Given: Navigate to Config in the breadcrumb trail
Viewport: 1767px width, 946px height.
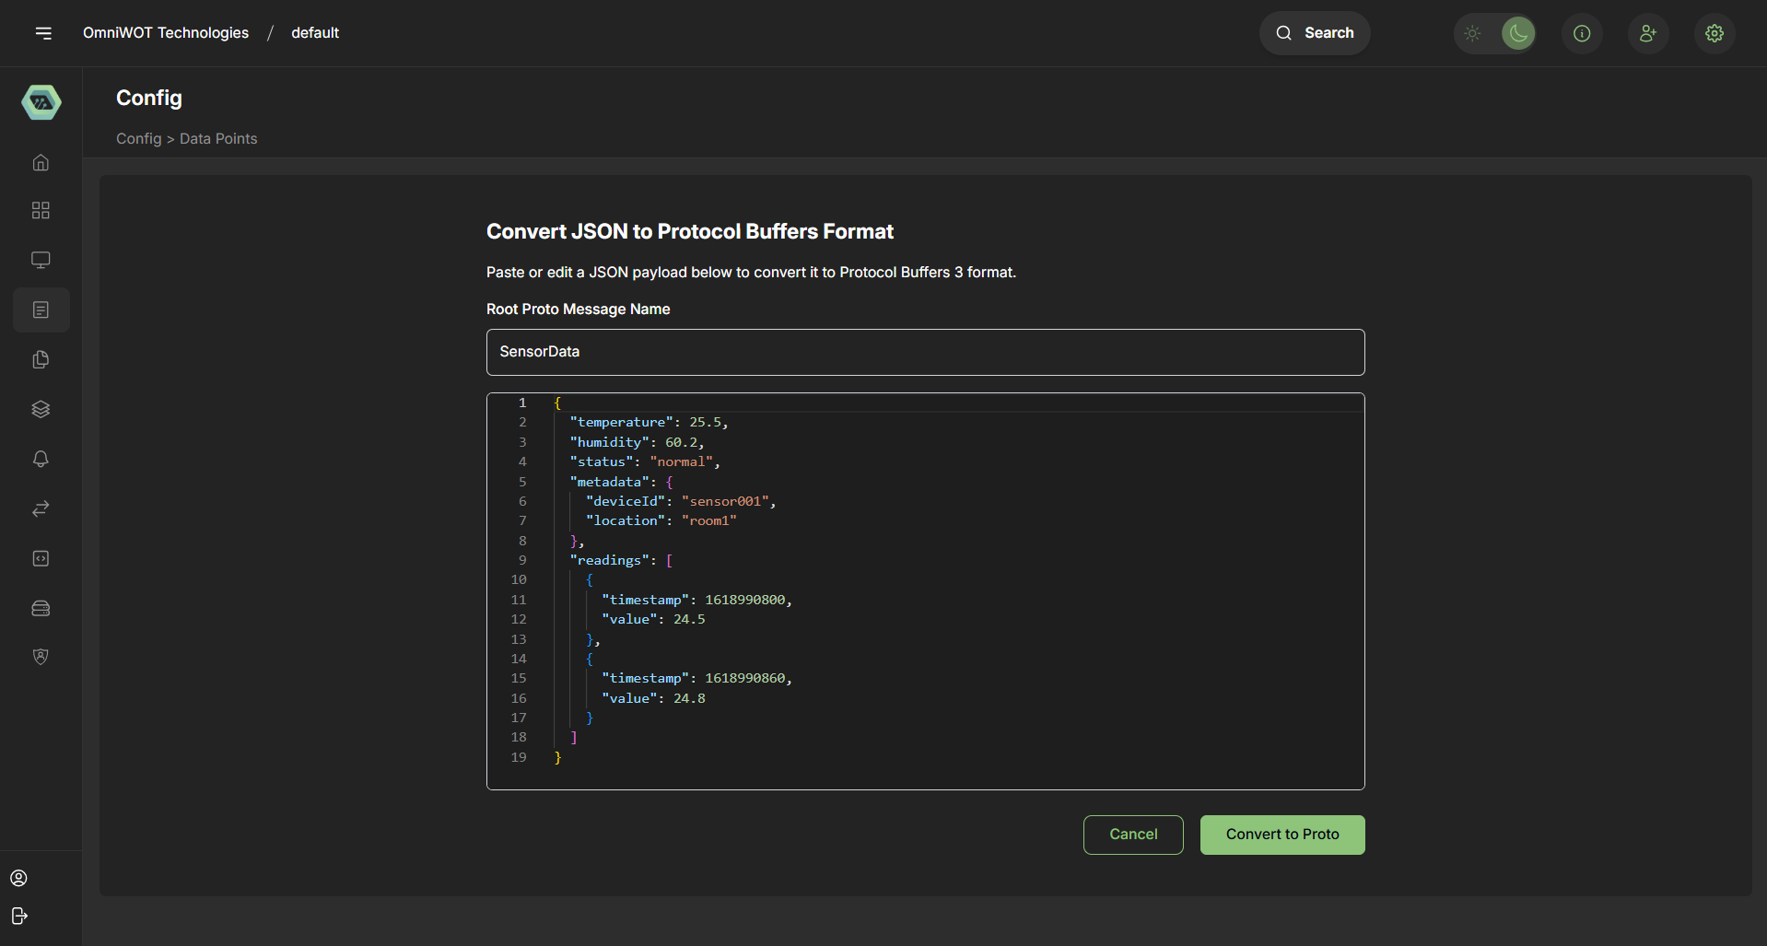Looking at the screenshot, I should (138, 138).
